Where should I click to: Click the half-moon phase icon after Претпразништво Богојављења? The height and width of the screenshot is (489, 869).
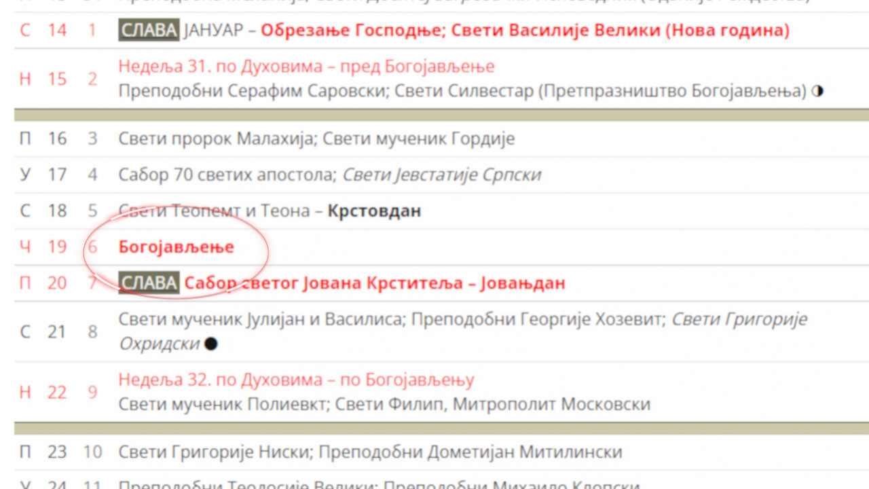coord(817,91)
